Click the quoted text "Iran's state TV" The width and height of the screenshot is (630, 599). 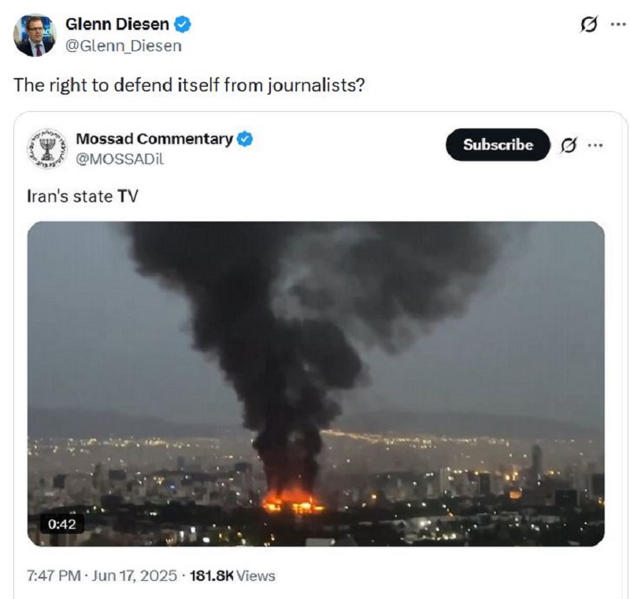[83, 196]
